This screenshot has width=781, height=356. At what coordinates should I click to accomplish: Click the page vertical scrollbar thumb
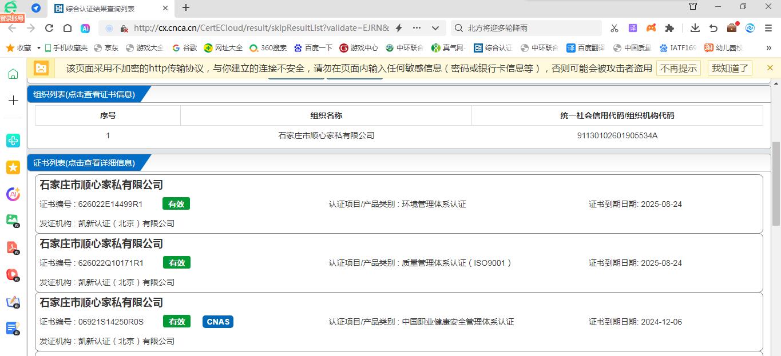776,183
